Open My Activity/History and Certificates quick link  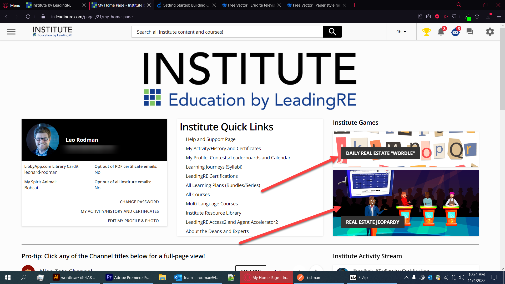tap(223, 149)
